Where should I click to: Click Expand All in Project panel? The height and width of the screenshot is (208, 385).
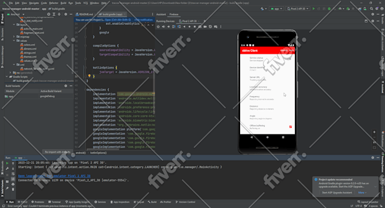click(x=54, y=15)
